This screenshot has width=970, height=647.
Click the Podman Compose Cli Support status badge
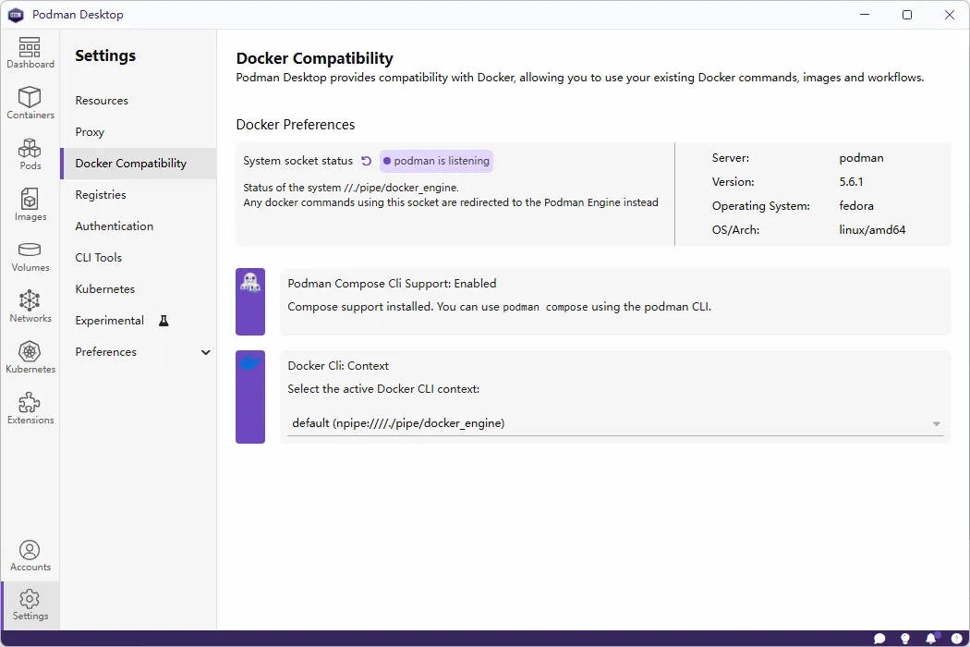pyautogui.click(x=250, y=300)
